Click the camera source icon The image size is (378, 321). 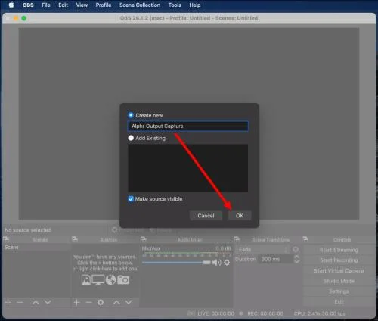click(x=123, y=279)
